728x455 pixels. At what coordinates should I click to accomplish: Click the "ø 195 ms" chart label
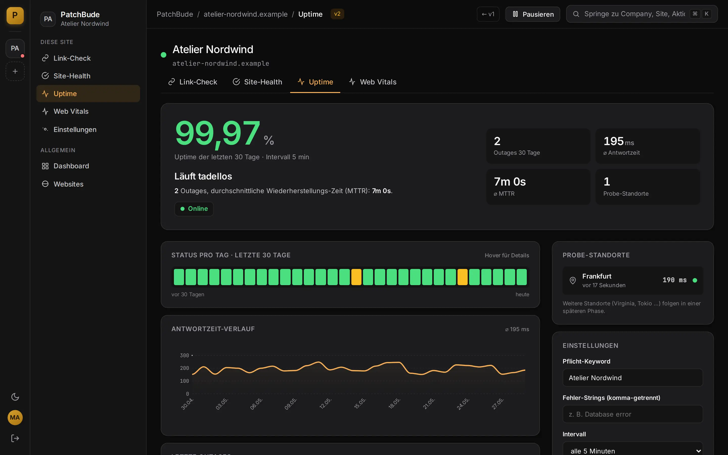517,329
